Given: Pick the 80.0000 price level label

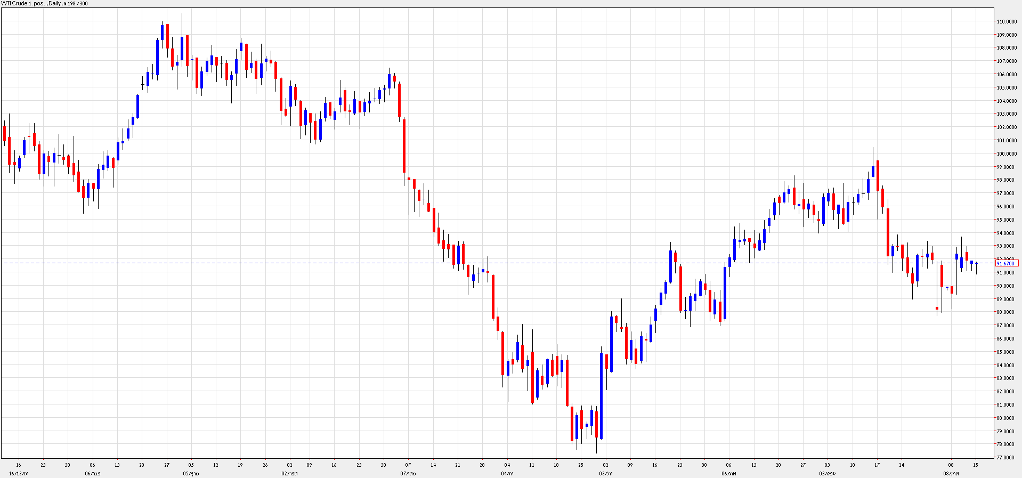Looking at the screenshot, I should (1007, 418).
